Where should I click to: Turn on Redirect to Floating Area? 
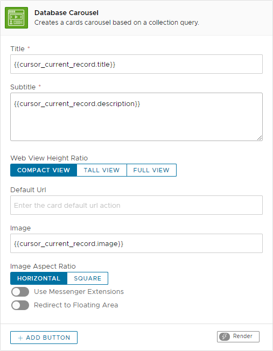(20, 305)
